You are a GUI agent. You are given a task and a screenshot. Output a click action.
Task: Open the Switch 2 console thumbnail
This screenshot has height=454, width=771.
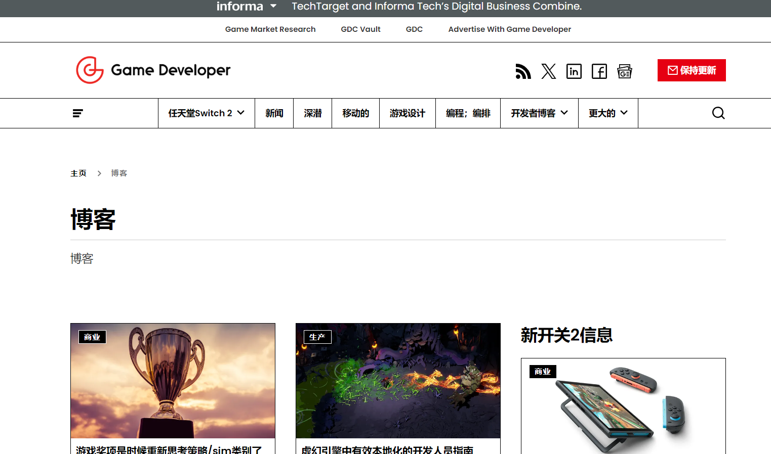click(x=623, y=406)
